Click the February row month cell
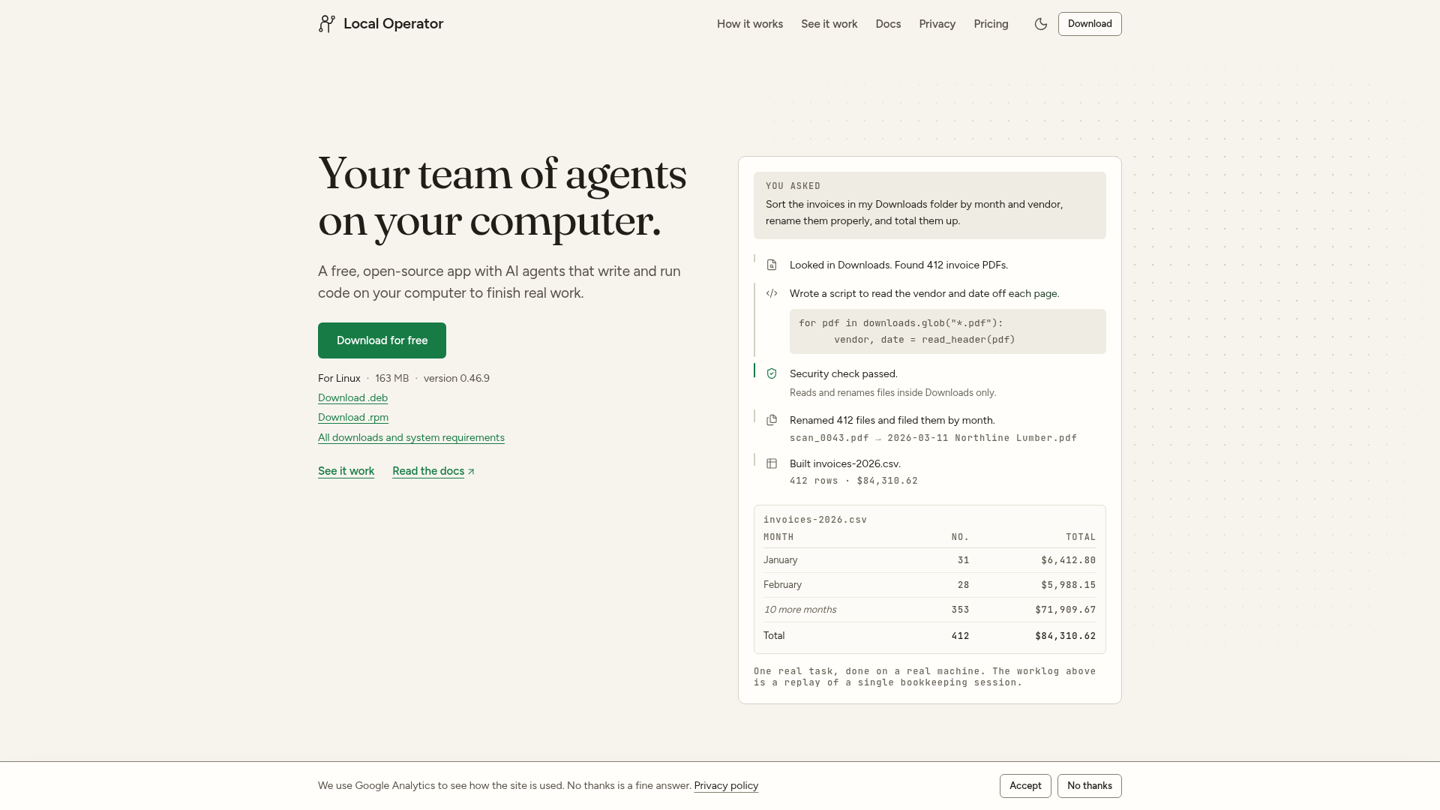 [x=782, y=585]
